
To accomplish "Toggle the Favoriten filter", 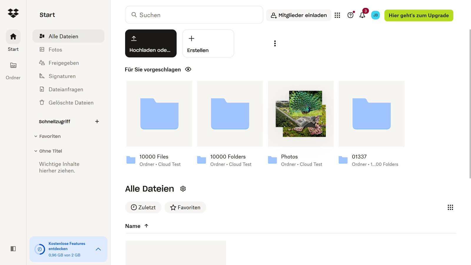I will (185, 207).
